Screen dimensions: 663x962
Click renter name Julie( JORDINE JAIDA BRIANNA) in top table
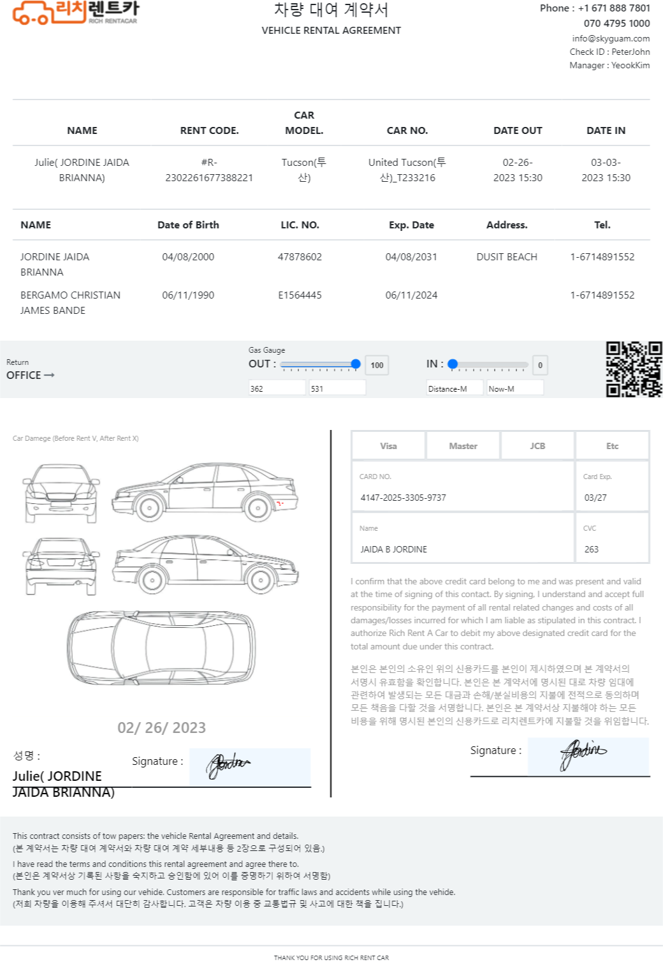[82, 170]
